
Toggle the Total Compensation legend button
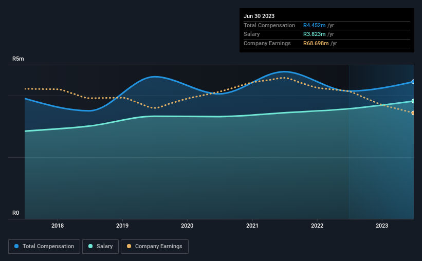pos(44,247)
